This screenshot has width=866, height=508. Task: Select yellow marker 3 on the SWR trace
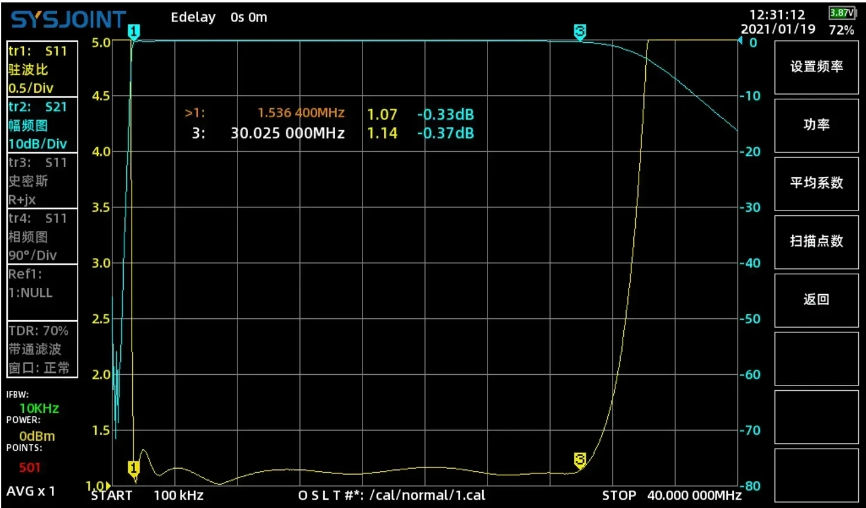point(580,460)
